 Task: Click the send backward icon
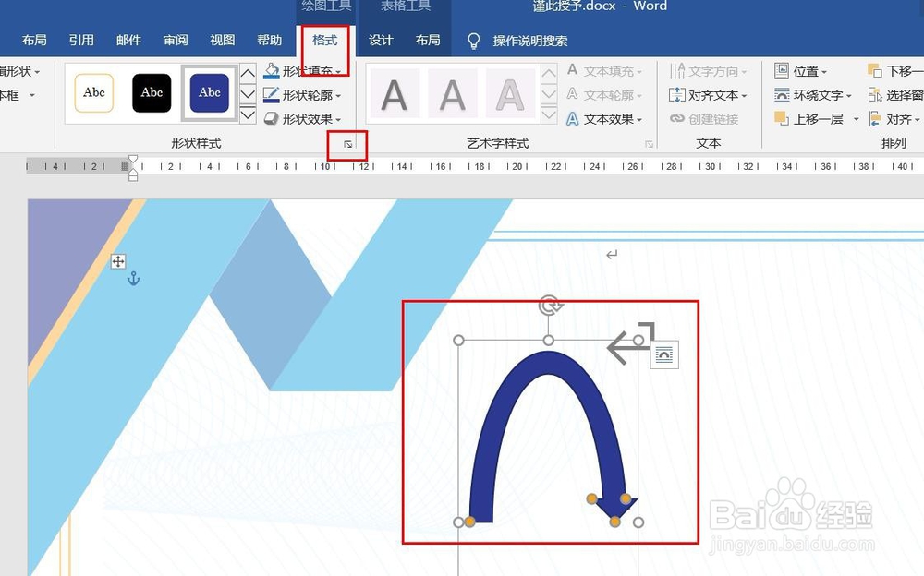click(x=874, y=71)
